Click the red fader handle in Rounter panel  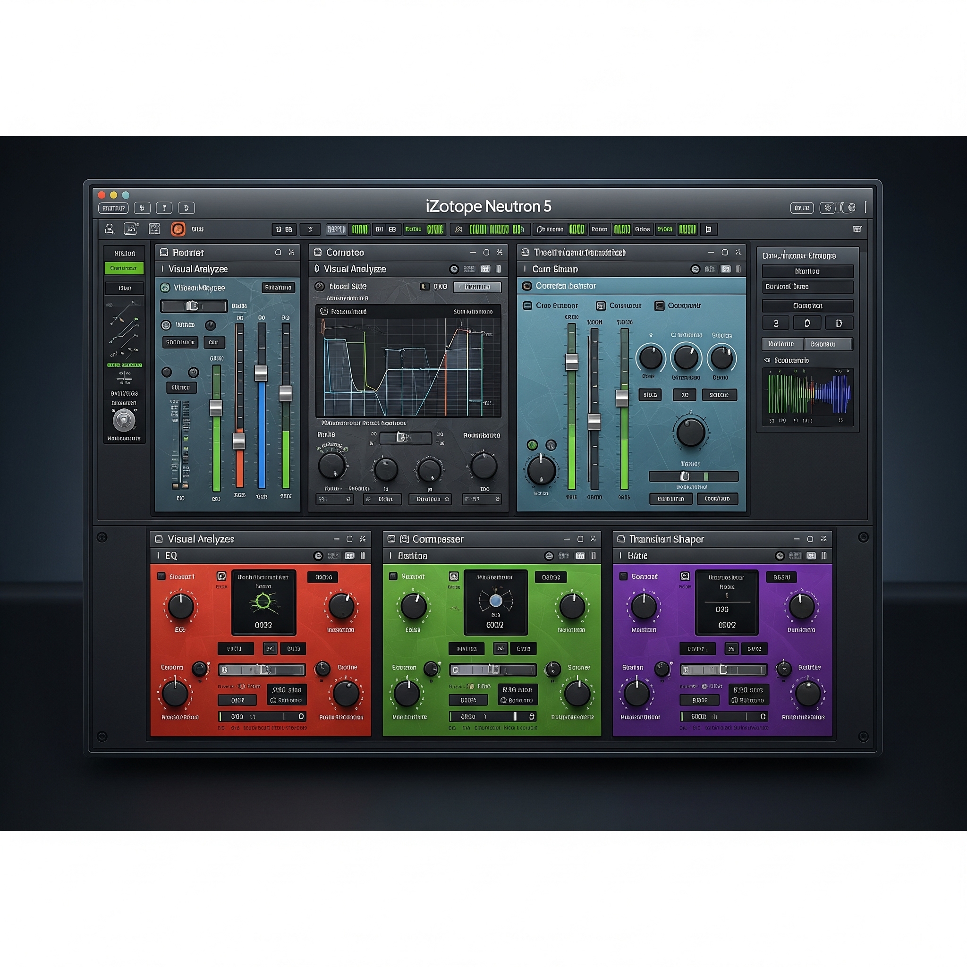coord(239,441)
